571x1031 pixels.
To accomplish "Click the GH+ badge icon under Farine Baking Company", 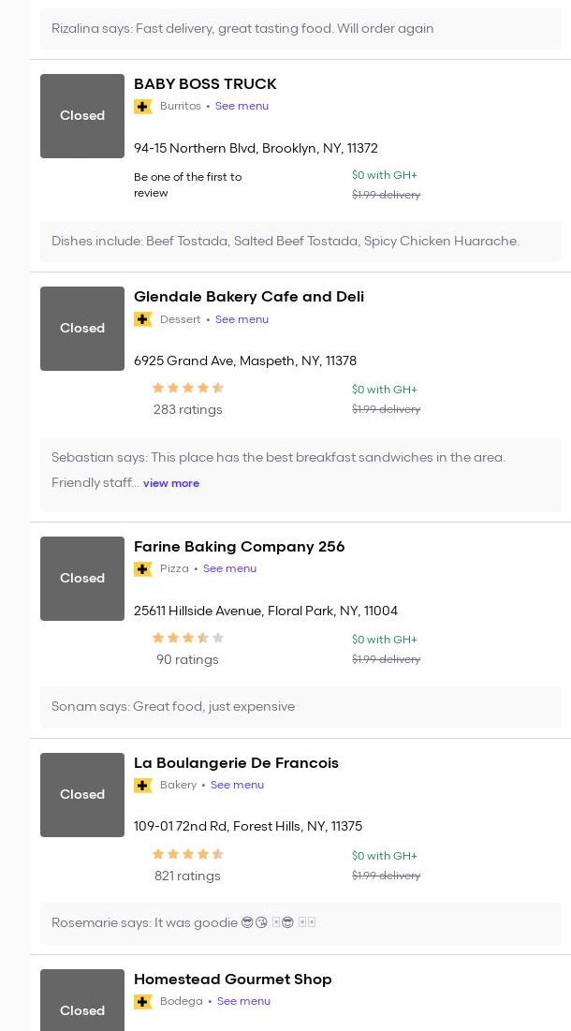I will coord(143,569).
